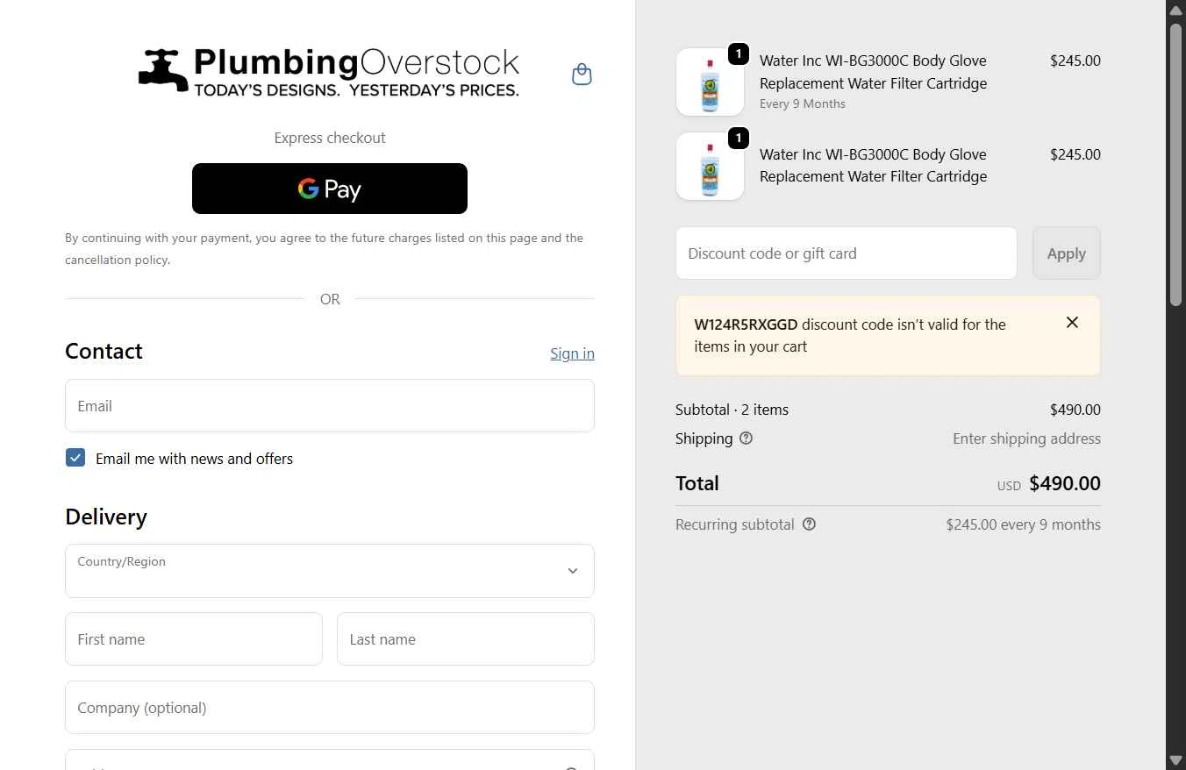The height and width of the screenshot is (770, 1186).
Task: Open the Shipping help question-mark icon
Action: tap(746, 438)
